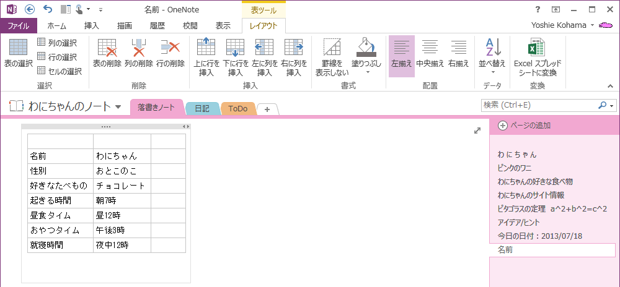Switch to the 日記 section tab
This screenshot has height=287, width=620.
[203, 108]
